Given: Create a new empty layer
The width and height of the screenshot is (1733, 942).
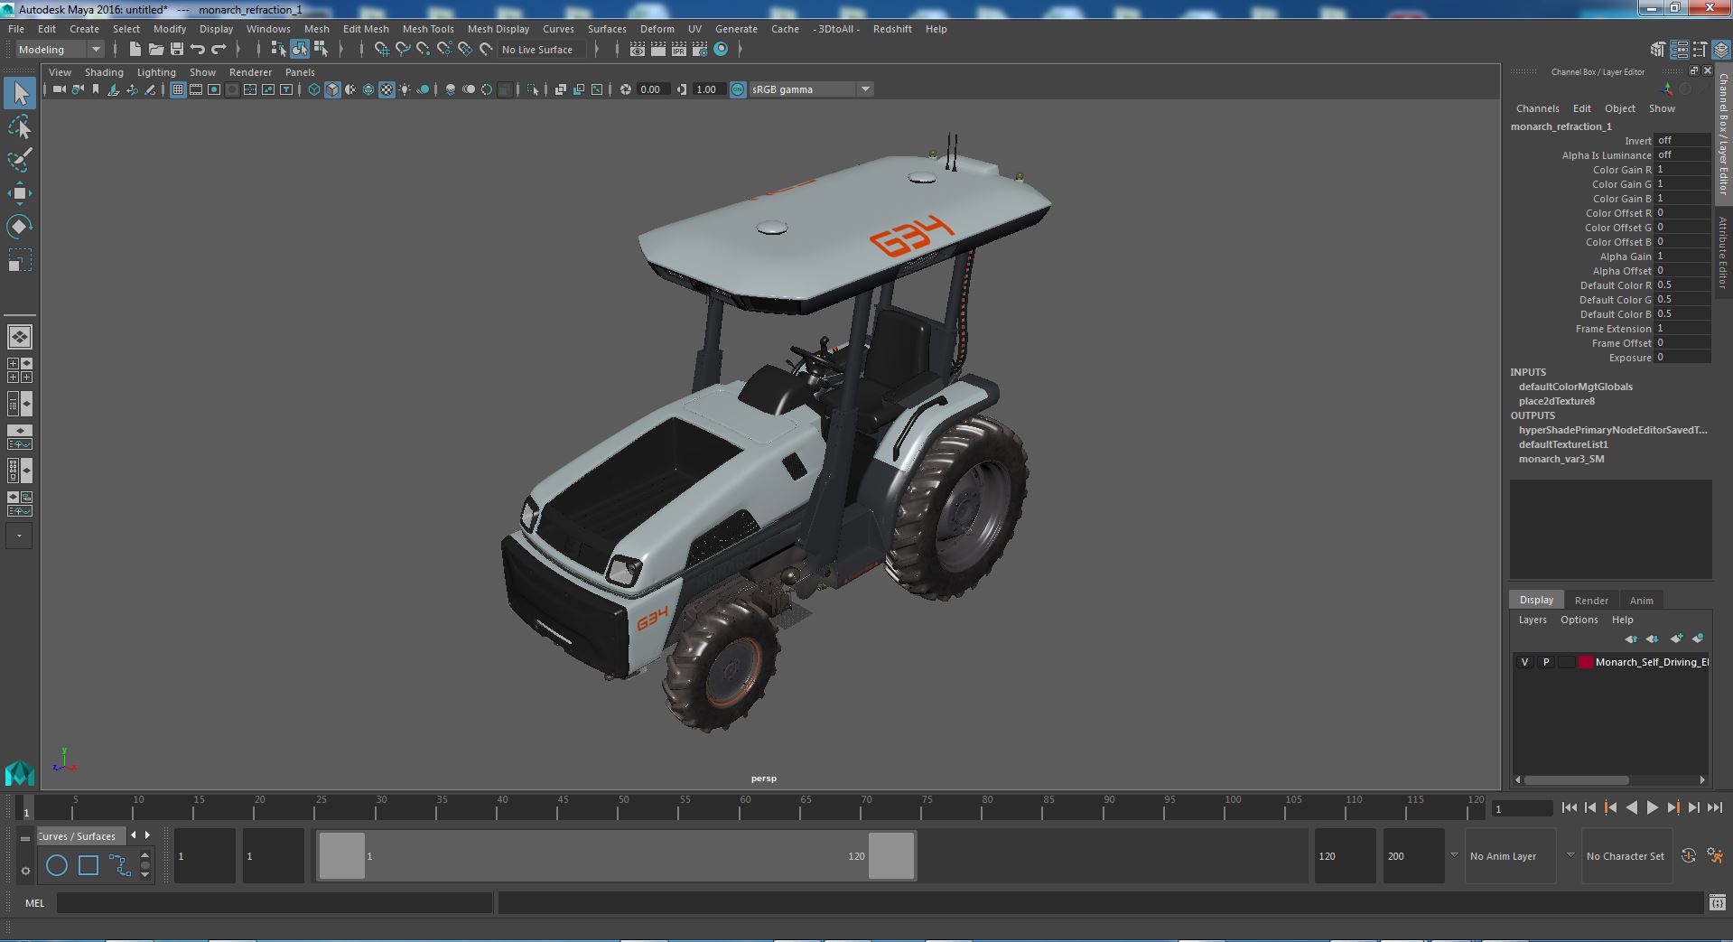Looking at the screenshot, I should 1676,639.
